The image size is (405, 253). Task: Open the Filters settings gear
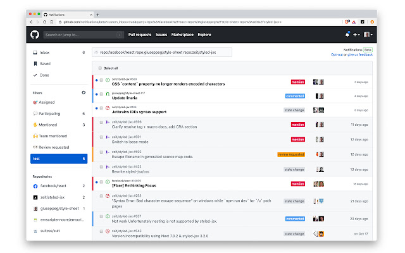(x=84, y=93)
